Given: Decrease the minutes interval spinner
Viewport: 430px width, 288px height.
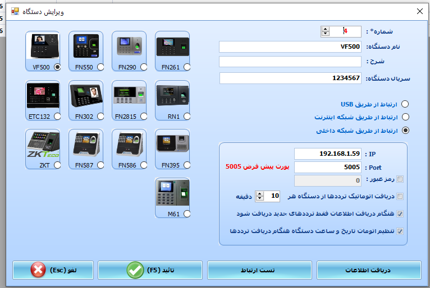Looking at the screenshot, I should click(260, 198).
